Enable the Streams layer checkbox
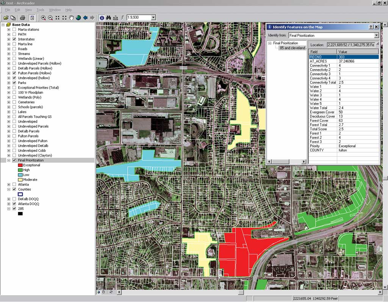 [14, 54]
